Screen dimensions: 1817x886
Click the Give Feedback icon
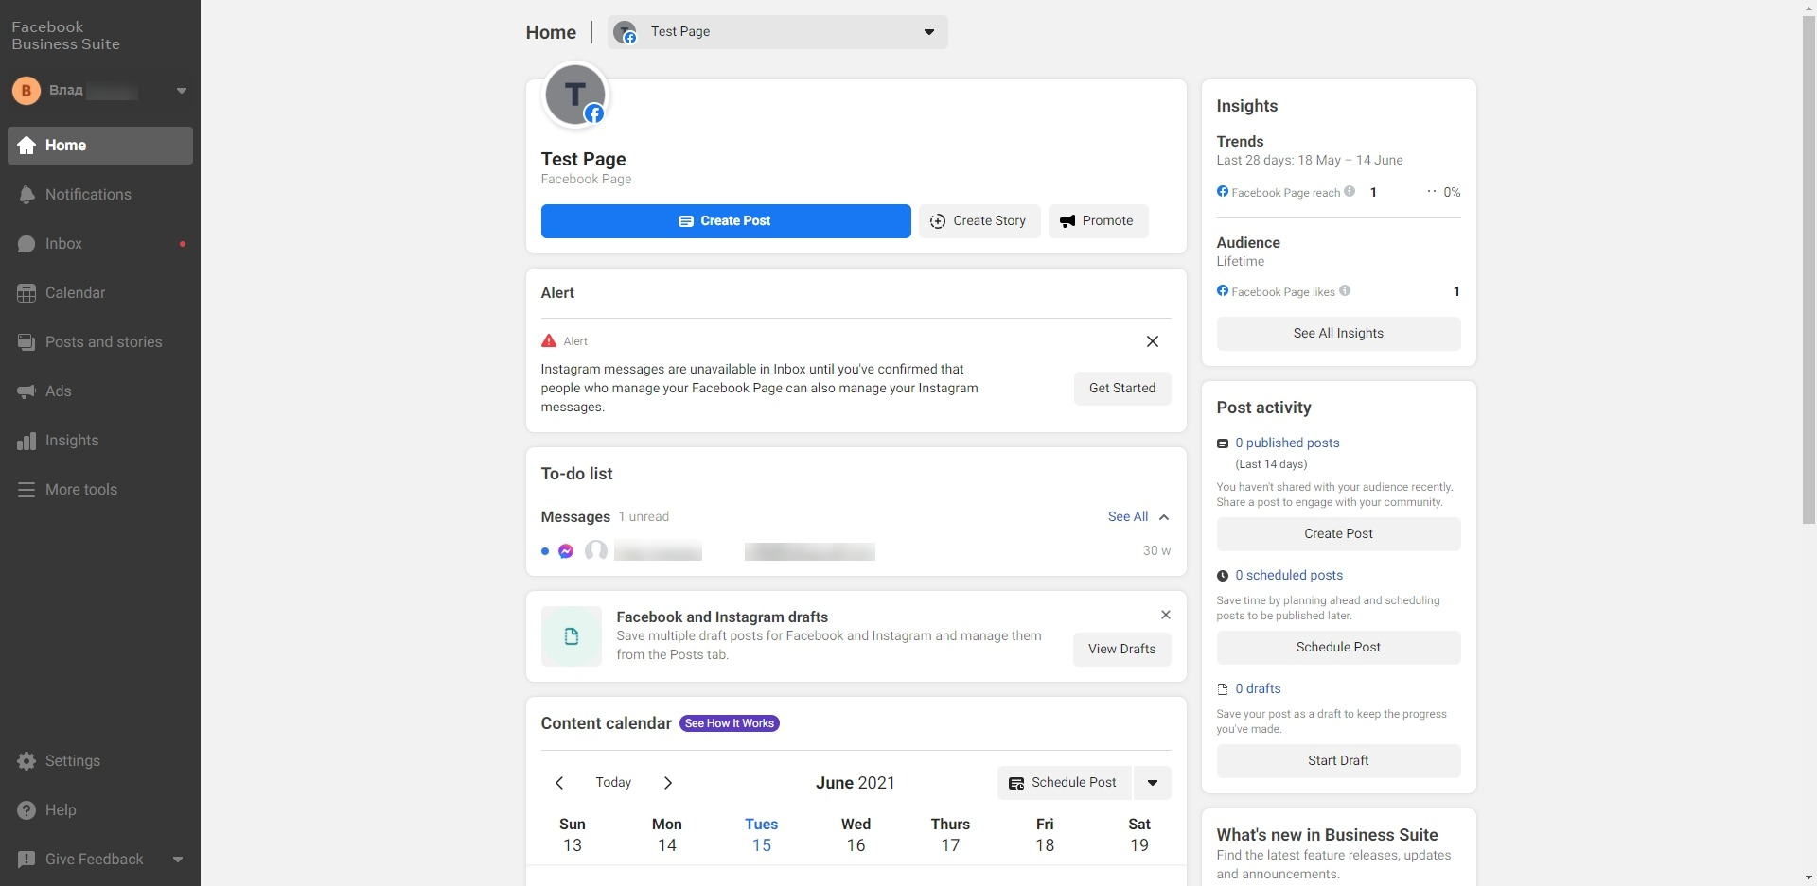pos(26,860)
